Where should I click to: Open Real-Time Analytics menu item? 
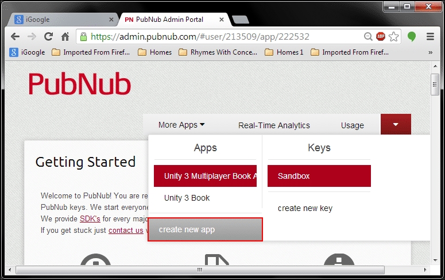tap(274, 125)
